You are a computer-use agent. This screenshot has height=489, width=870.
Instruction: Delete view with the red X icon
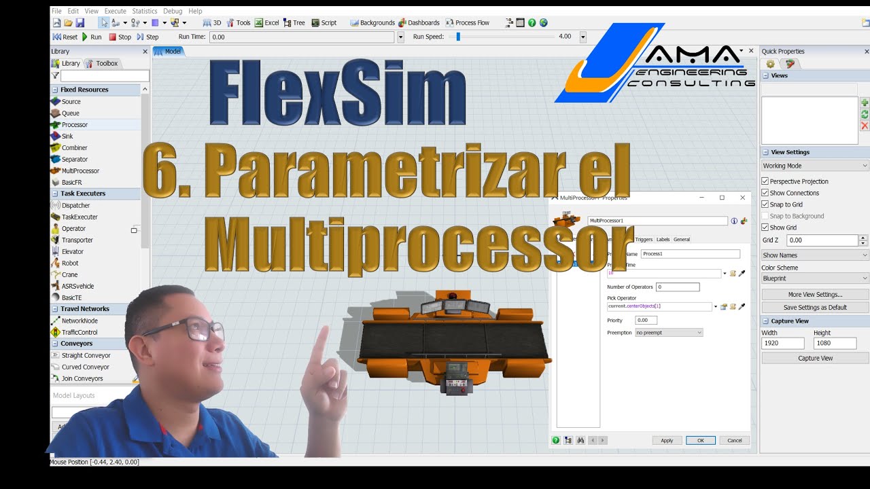865,126
